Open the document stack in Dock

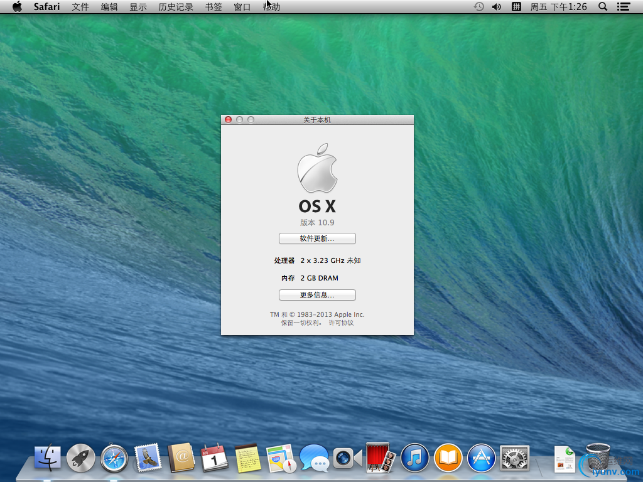click(x=565, y=459)
